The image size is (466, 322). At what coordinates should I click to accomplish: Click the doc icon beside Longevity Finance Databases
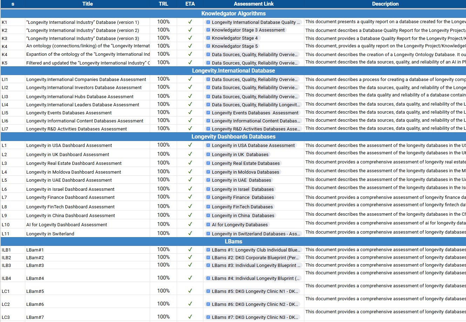(208, 197)
